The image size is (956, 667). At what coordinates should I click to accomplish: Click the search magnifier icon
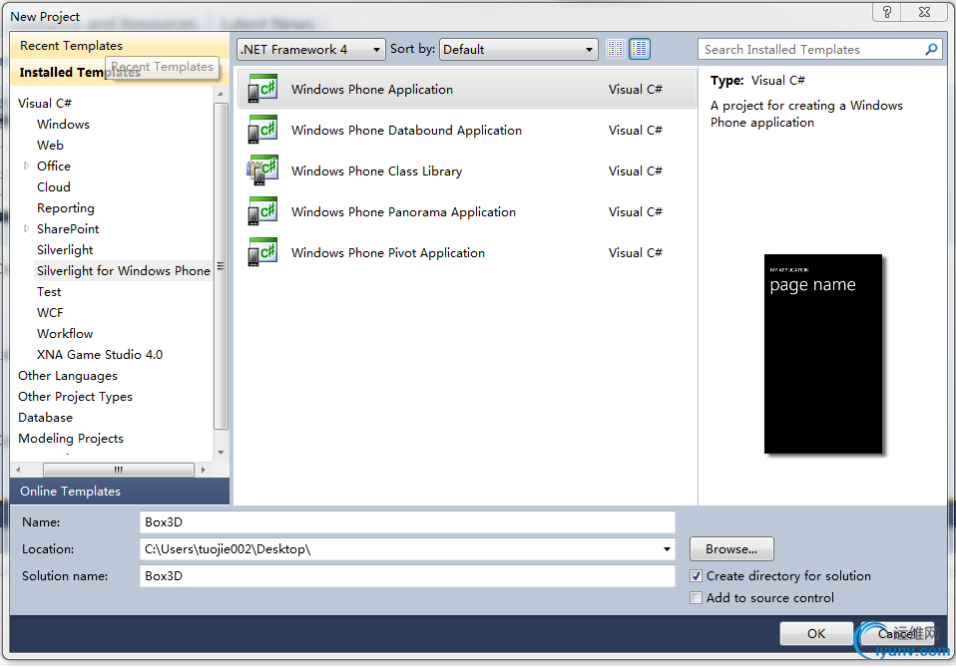(x=930, y=49)
